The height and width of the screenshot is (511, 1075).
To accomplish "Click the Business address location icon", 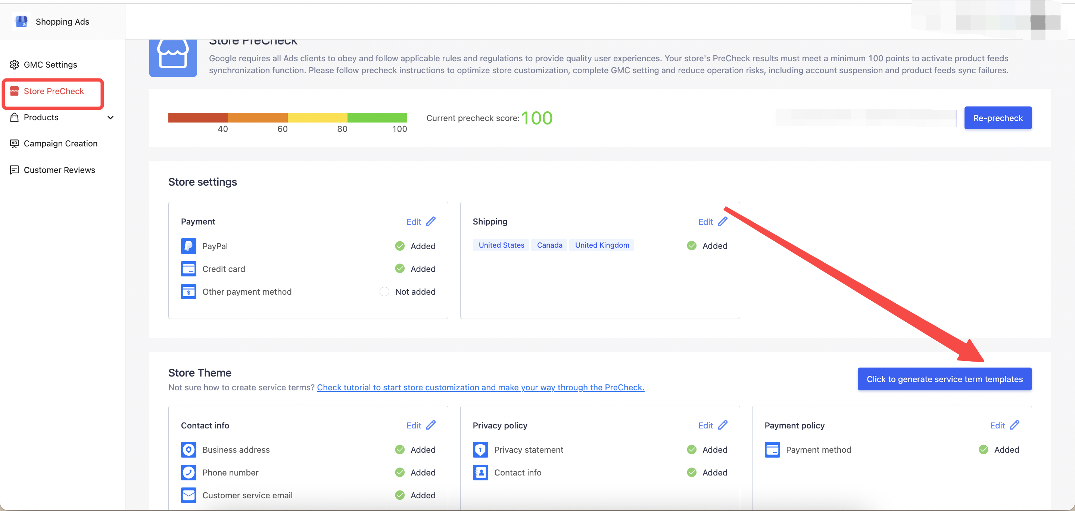I will click(188, 450).
